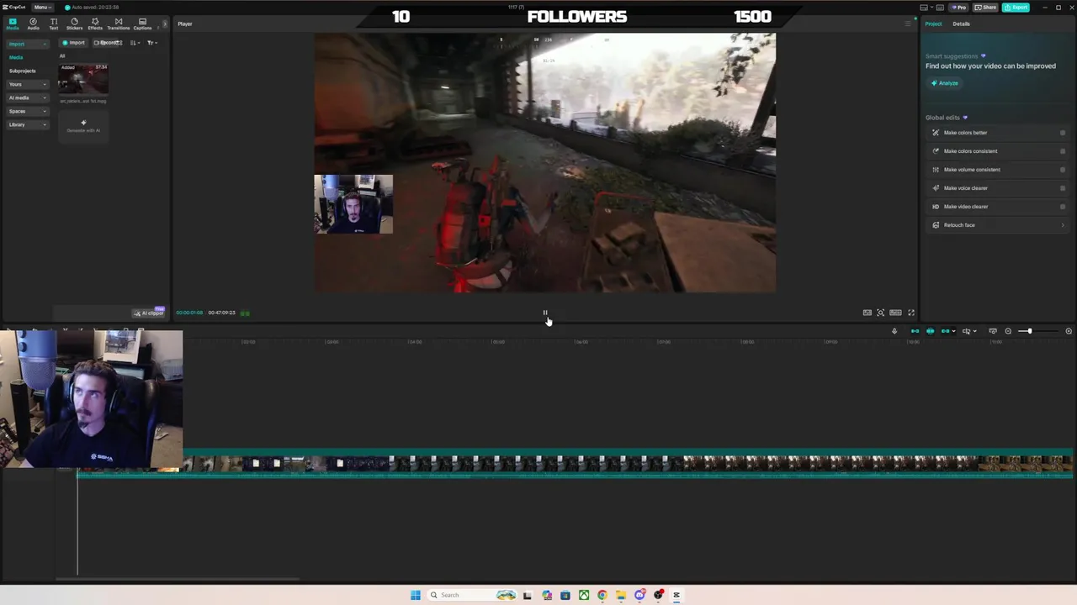Open the Windows Start menu
The width and height of the screenshot is (1077, 605).
[x=415, y=595]
